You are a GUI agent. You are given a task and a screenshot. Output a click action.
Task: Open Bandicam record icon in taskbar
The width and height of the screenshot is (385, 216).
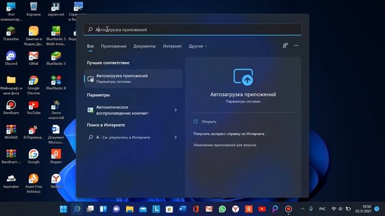pos(288,209)
